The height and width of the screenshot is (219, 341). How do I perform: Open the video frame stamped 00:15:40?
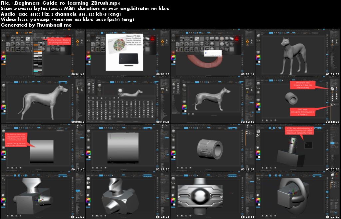click(x=43, y=147)
